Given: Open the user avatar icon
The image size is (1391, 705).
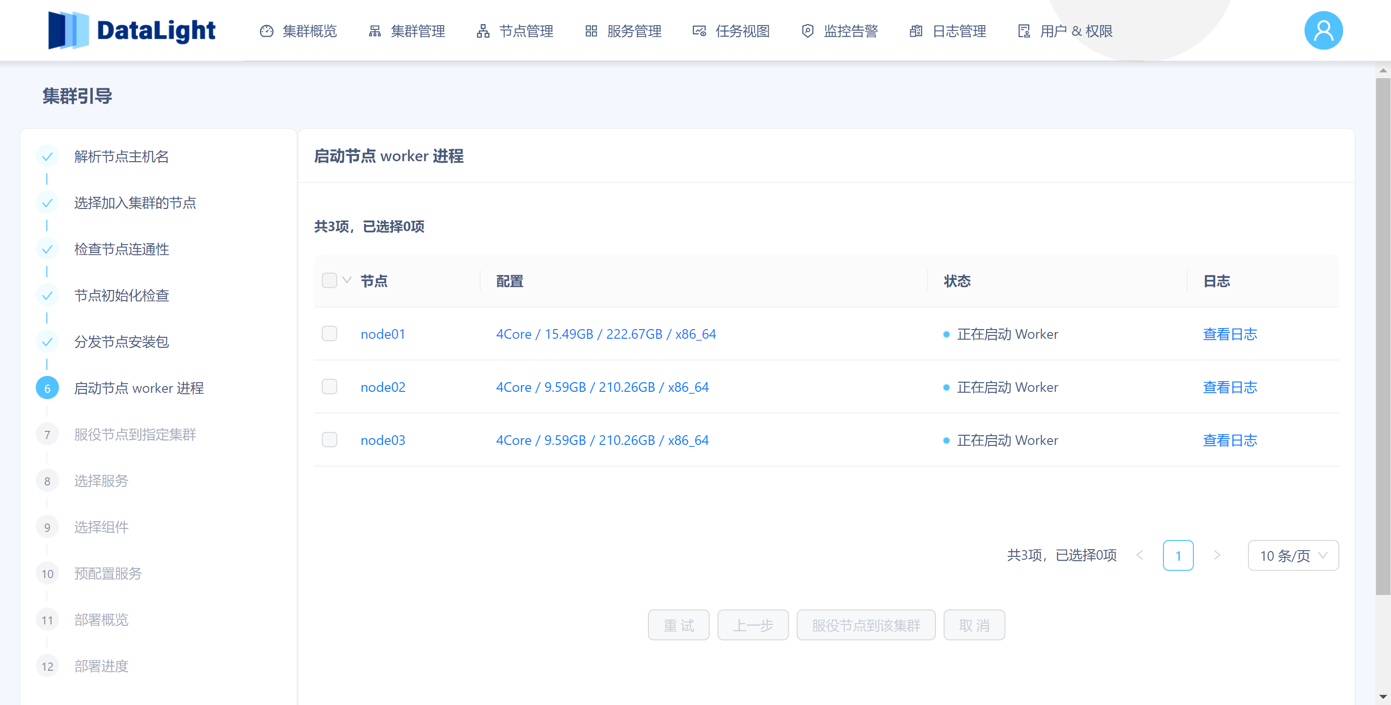Looking at the screenshot, I should click(1323, 30).
